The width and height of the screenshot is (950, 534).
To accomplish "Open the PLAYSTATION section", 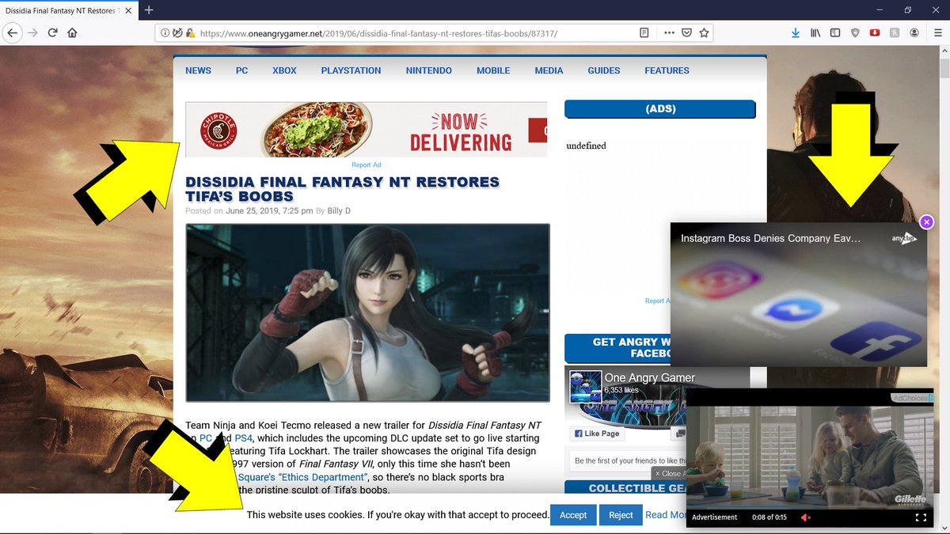I will [x=351, y=70].
